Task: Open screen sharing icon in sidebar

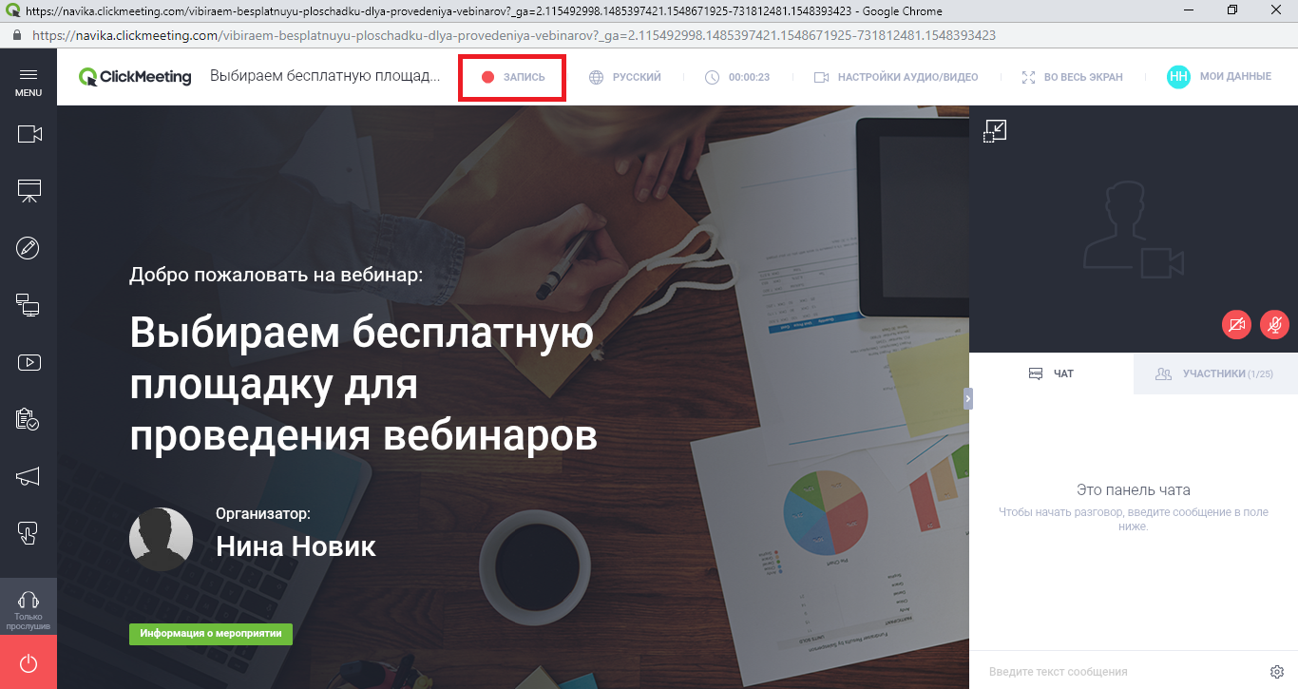Action: 29,305
